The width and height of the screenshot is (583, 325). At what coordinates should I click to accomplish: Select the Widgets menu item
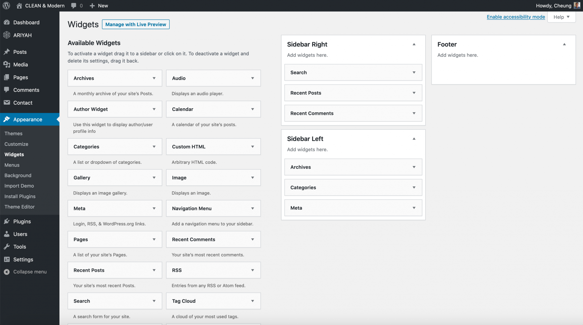(14, 154)
